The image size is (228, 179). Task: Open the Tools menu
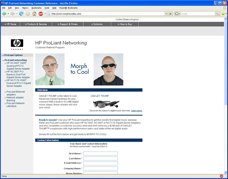tap(47, 8)
